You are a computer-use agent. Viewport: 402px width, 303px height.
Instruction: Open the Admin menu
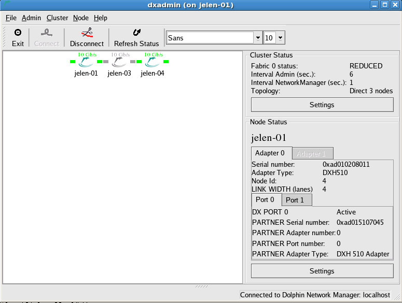(x=31, y=18)
